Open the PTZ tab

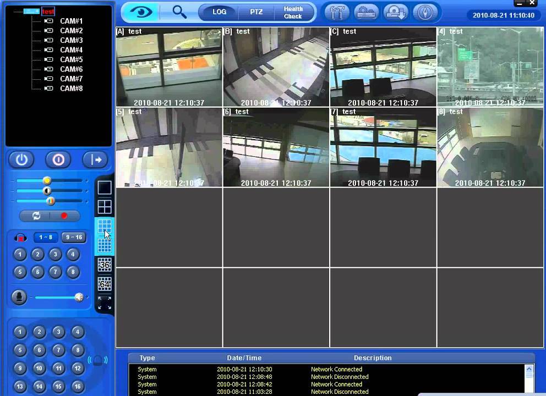[256, 12]
